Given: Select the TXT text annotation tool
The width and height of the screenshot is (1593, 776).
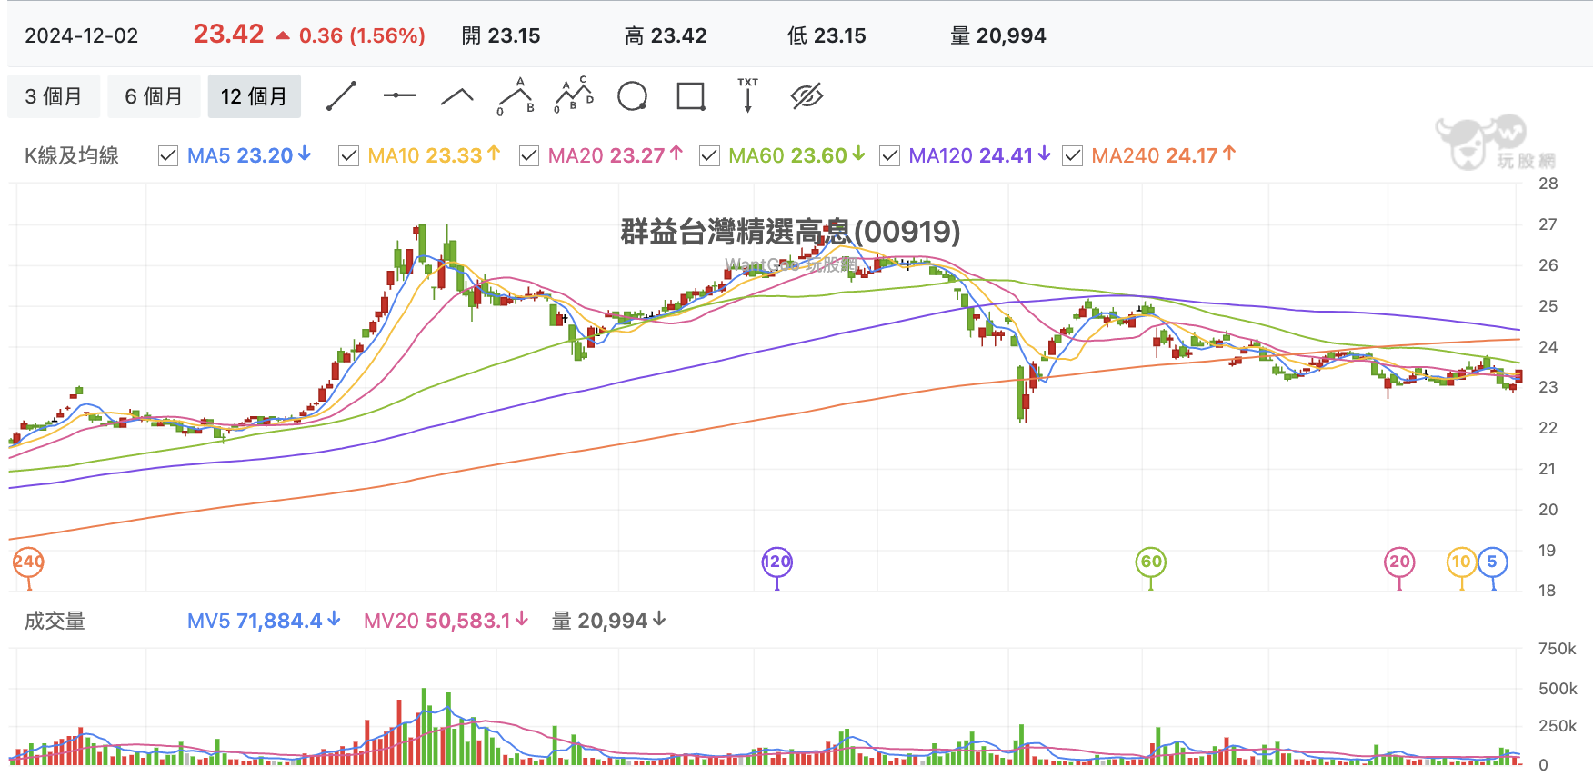Looking at the screenshot, I should pos(747,95).
